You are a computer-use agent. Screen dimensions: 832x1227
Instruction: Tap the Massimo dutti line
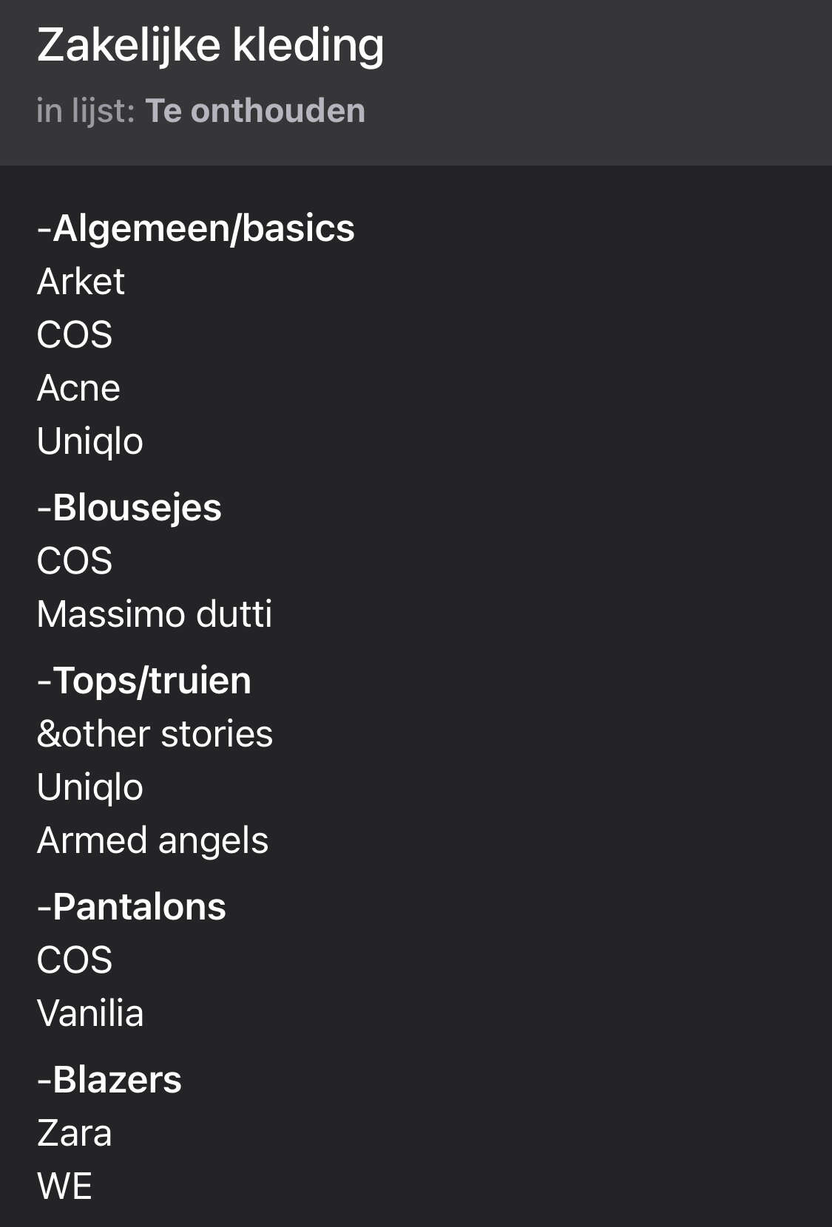coord(155,614)
